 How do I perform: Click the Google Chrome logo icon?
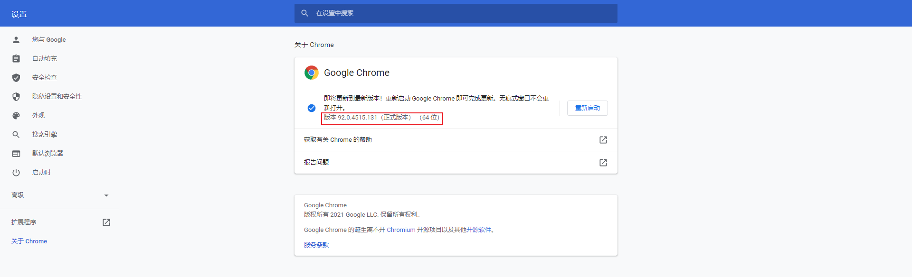click(x=312, y=73)
